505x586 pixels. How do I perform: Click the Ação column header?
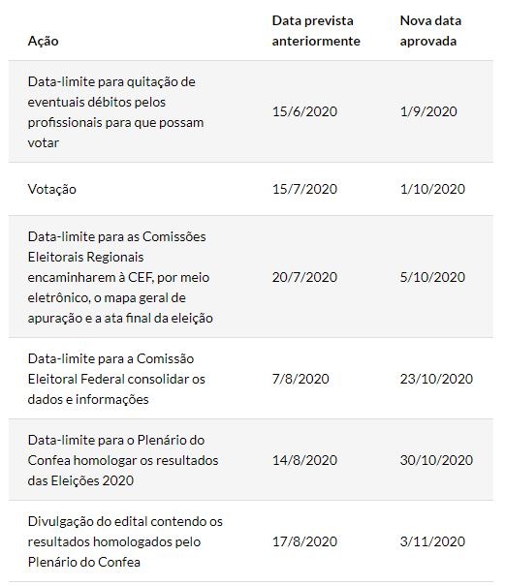(43, 41)
